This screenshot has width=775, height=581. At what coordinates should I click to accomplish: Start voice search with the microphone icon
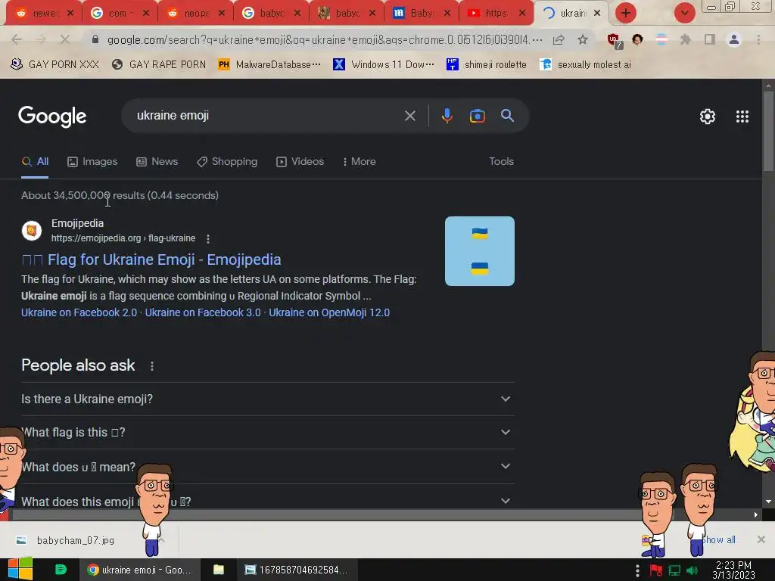click(x=447, y=116)
